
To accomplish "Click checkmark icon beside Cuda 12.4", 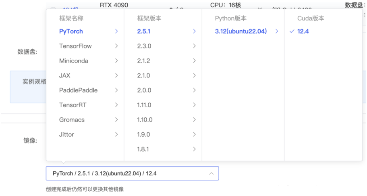I will coord(292,31).
